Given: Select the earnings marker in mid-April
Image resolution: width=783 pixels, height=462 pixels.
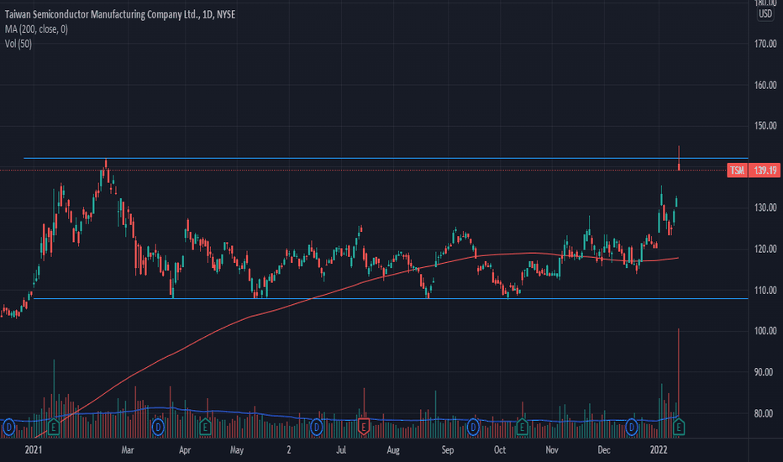Looking at the screenshot, I should click(x=205, y=428).
